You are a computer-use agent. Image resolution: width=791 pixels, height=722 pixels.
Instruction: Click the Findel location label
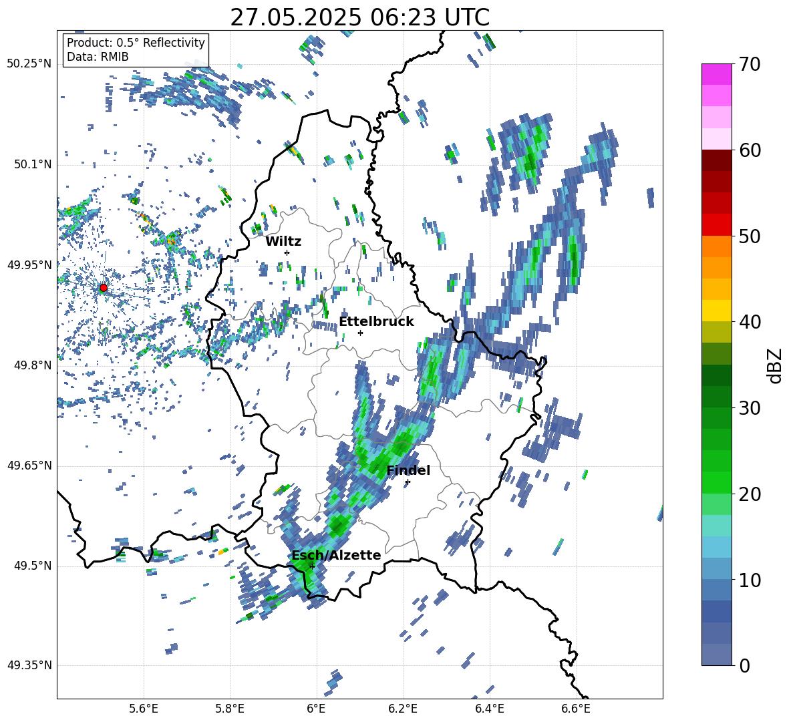408,470
